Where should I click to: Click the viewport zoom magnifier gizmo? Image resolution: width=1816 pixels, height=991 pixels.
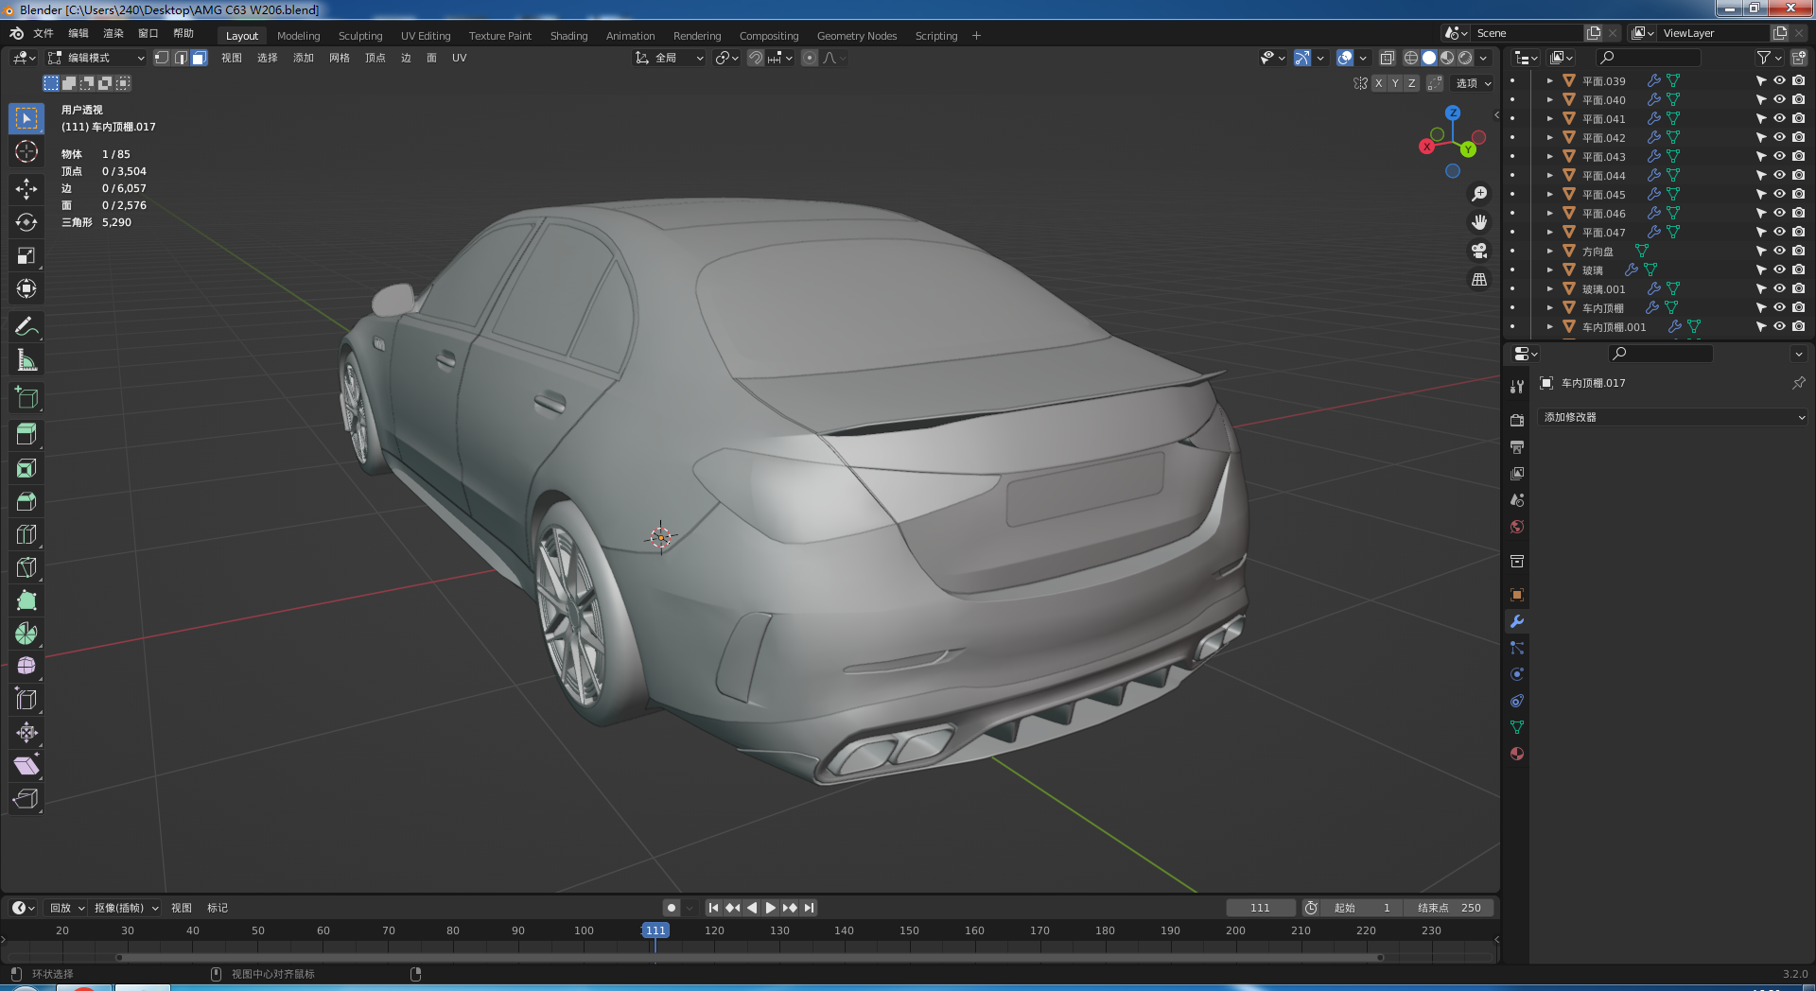1479,194
